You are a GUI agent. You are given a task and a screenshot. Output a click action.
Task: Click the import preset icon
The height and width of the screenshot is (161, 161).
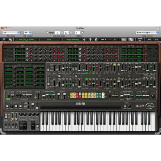pos(91,39)
